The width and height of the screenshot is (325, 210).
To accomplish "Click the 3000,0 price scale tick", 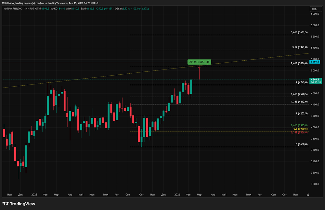I will (315, 184).
